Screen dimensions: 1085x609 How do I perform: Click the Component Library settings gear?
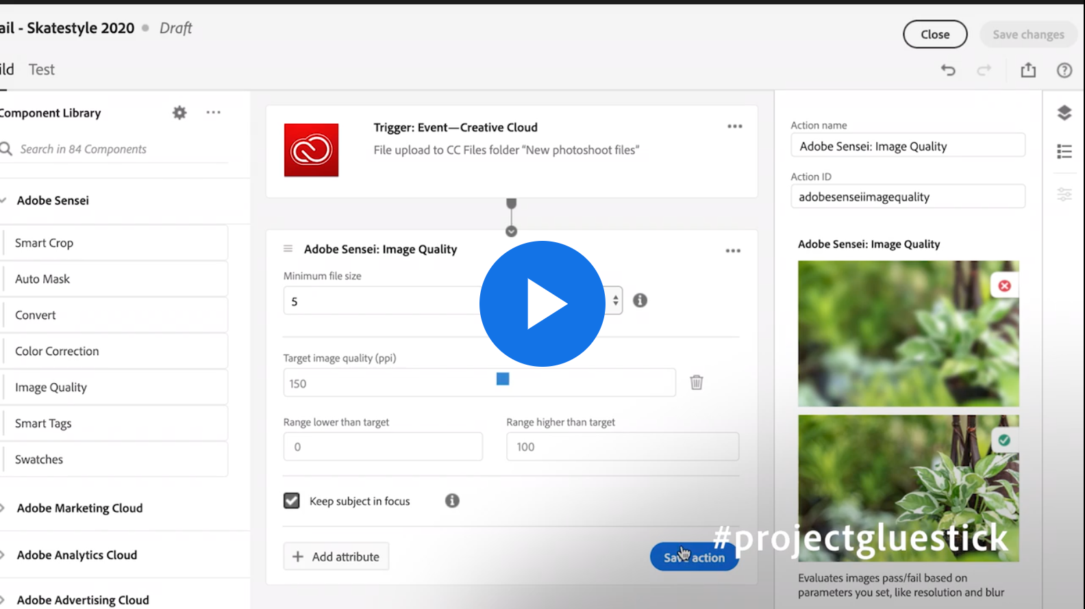[179, 112]
